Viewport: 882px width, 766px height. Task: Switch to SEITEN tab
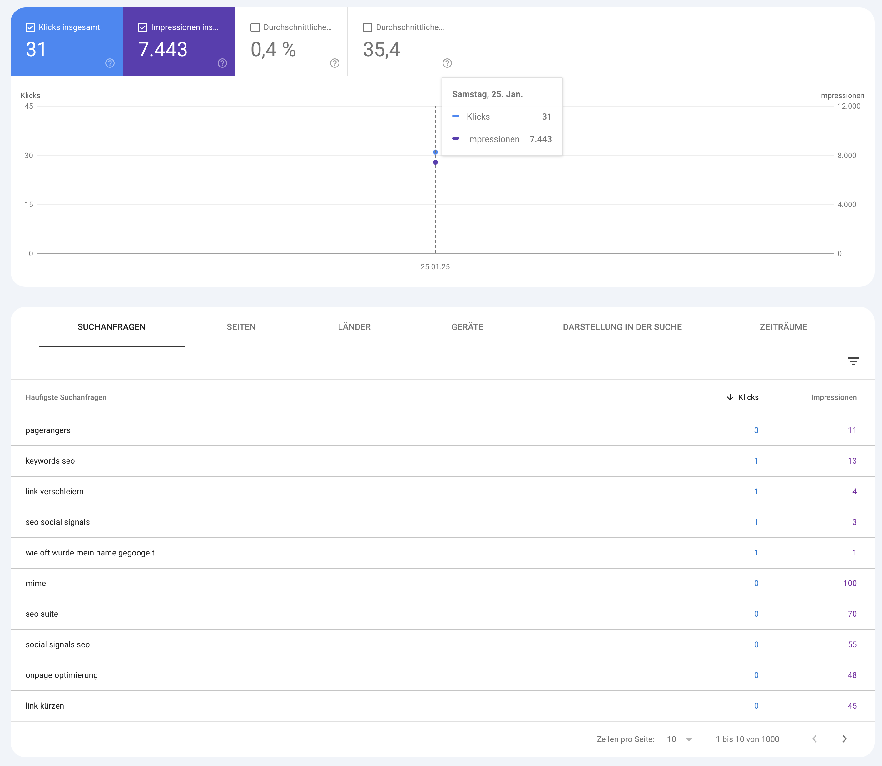pyautogui.click(x=241, y=326)
